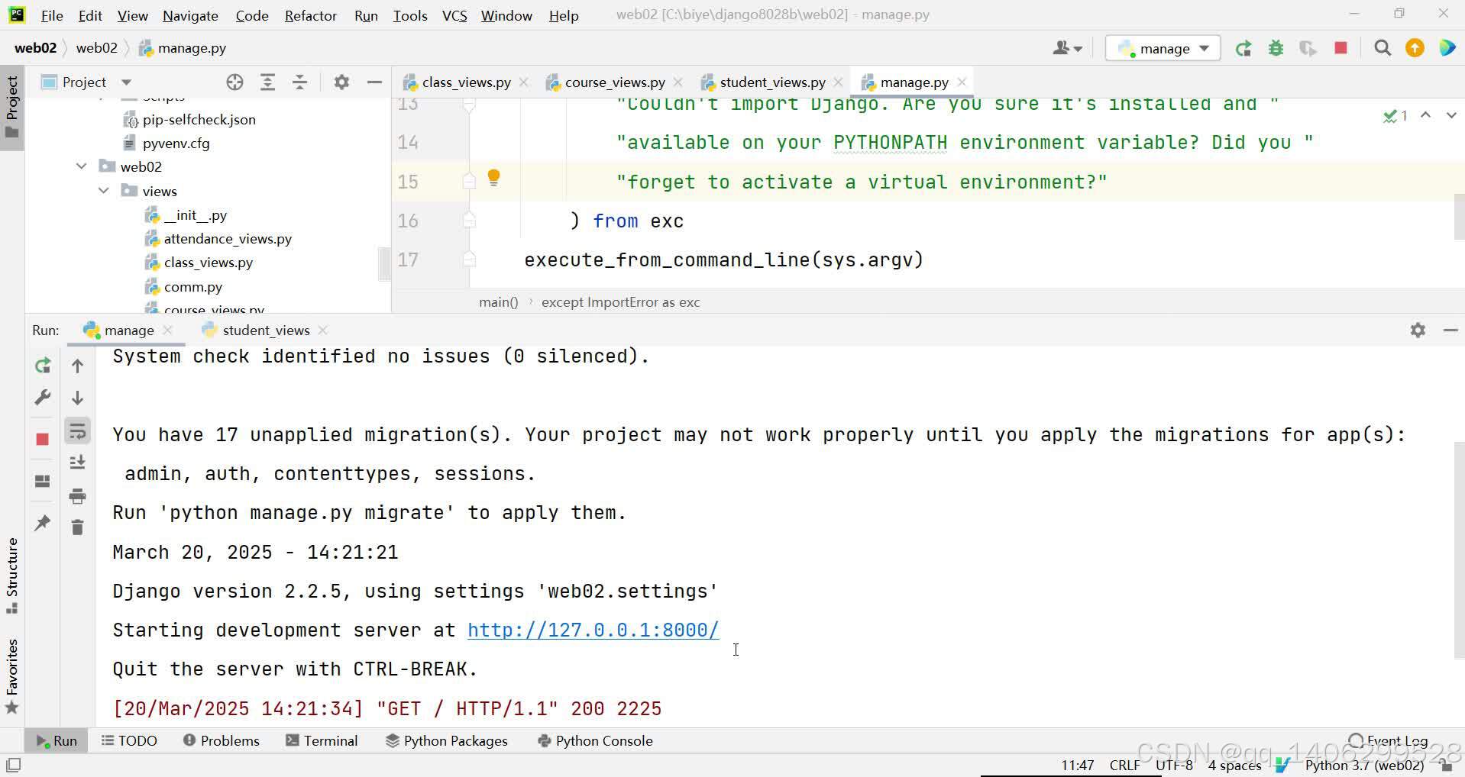Collapse the views folder in tree

(104, 191)
